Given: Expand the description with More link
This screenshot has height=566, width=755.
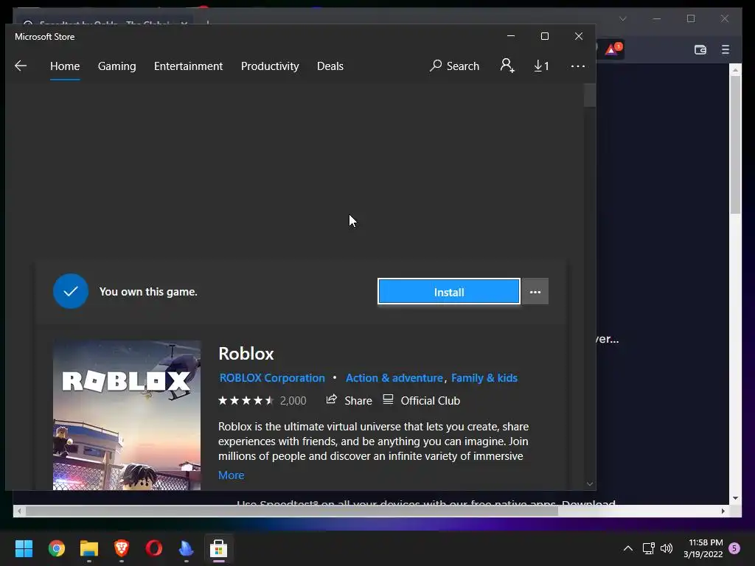Looking at the screenshot, I should [x=231, y=475].
